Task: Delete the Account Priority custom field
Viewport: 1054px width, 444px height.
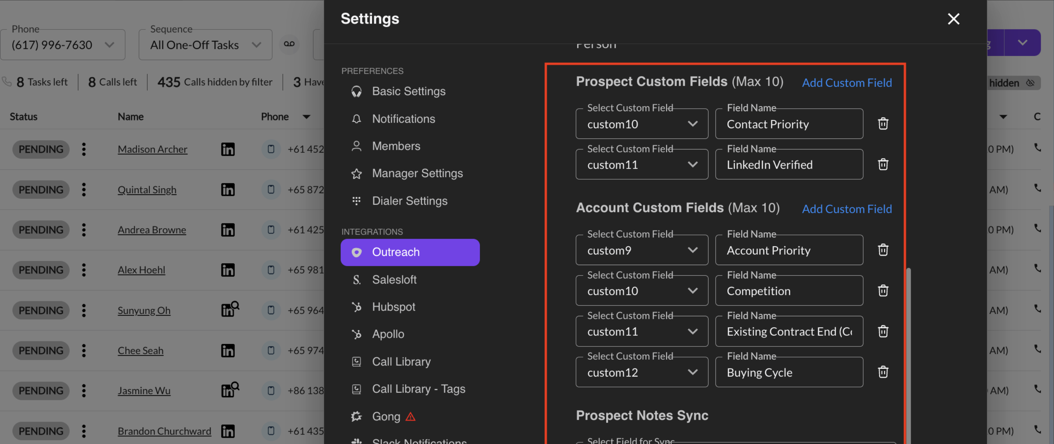Action: (x=883, y=250)
